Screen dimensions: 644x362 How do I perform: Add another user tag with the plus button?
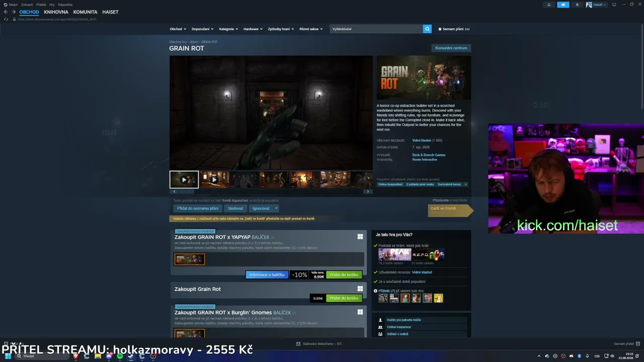465,185
